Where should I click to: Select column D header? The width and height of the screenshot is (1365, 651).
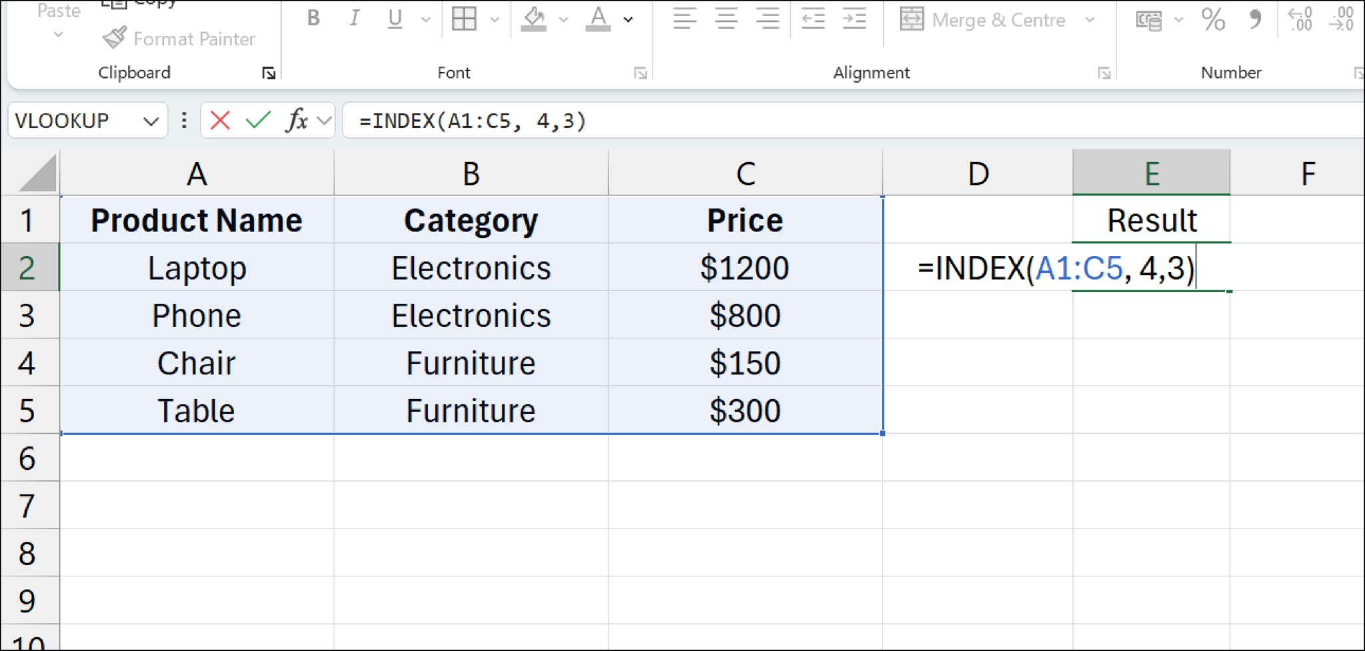(x=977, y=173)
